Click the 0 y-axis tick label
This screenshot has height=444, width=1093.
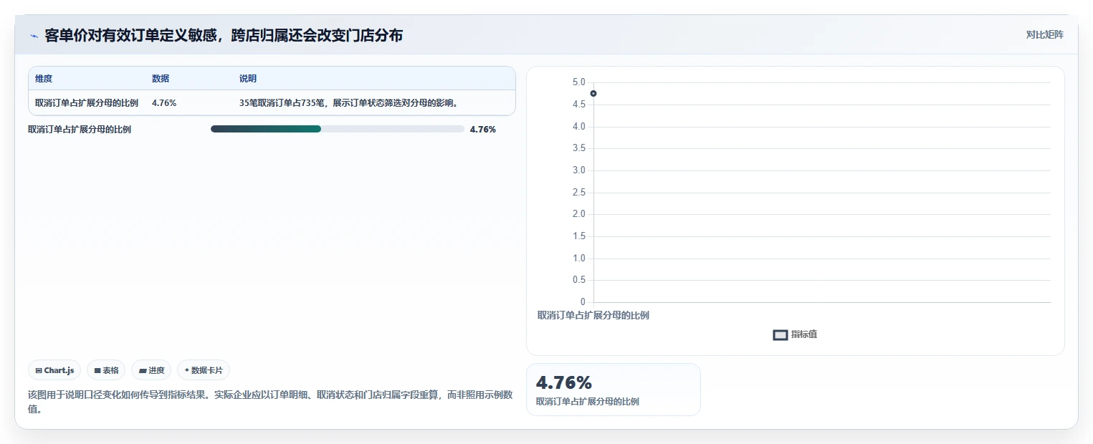click(583, 302)
